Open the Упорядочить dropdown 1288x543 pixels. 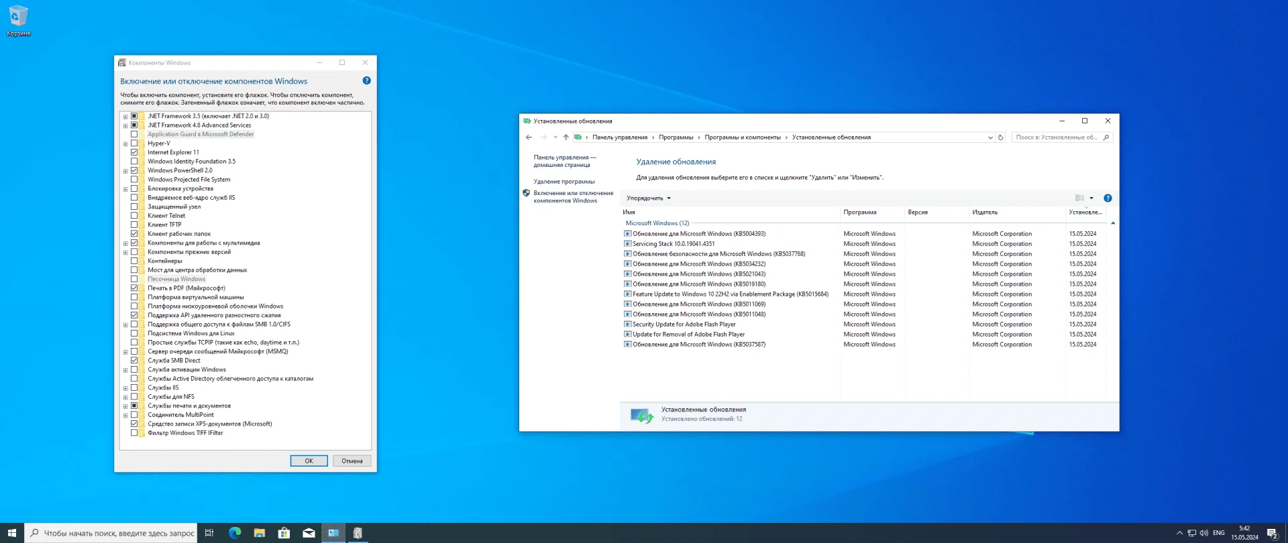click(x=648, y=198)
